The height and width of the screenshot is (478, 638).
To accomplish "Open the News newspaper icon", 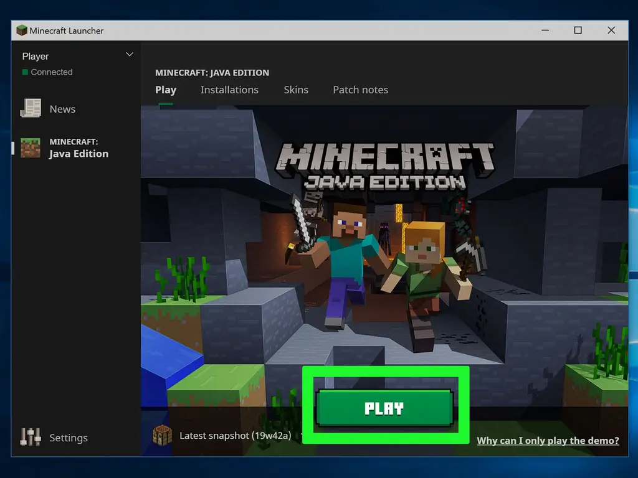I will coord(31,108).
